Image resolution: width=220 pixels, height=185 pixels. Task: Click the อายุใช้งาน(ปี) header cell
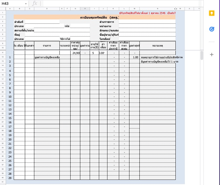pos(94,46)
